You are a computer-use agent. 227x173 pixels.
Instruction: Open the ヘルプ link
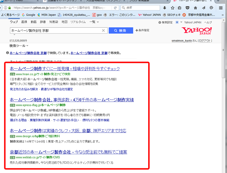(208, 22)
